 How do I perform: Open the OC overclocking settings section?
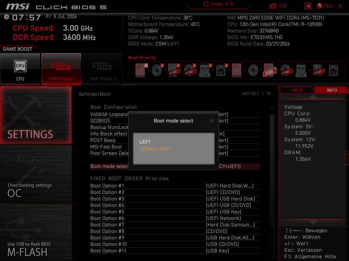[36, 174]
